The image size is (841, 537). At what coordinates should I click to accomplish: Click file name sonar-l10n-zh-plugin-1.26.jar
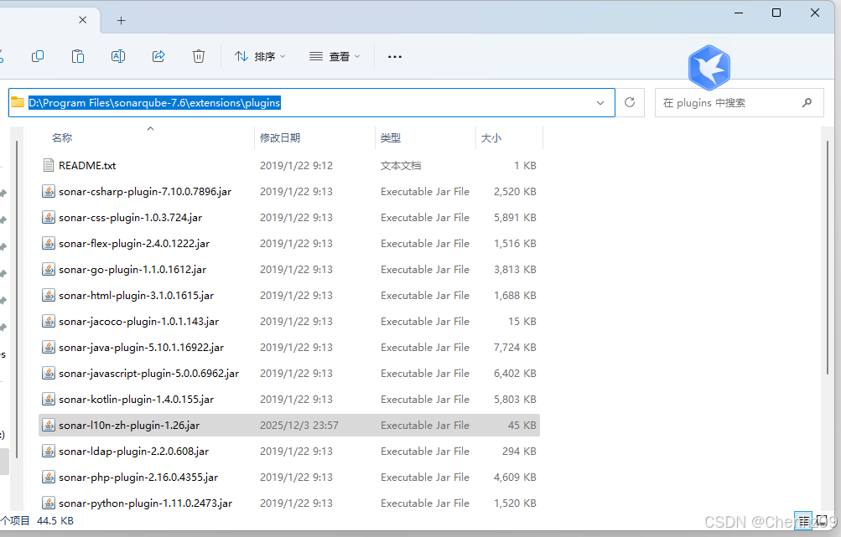[x=129, y=426]
